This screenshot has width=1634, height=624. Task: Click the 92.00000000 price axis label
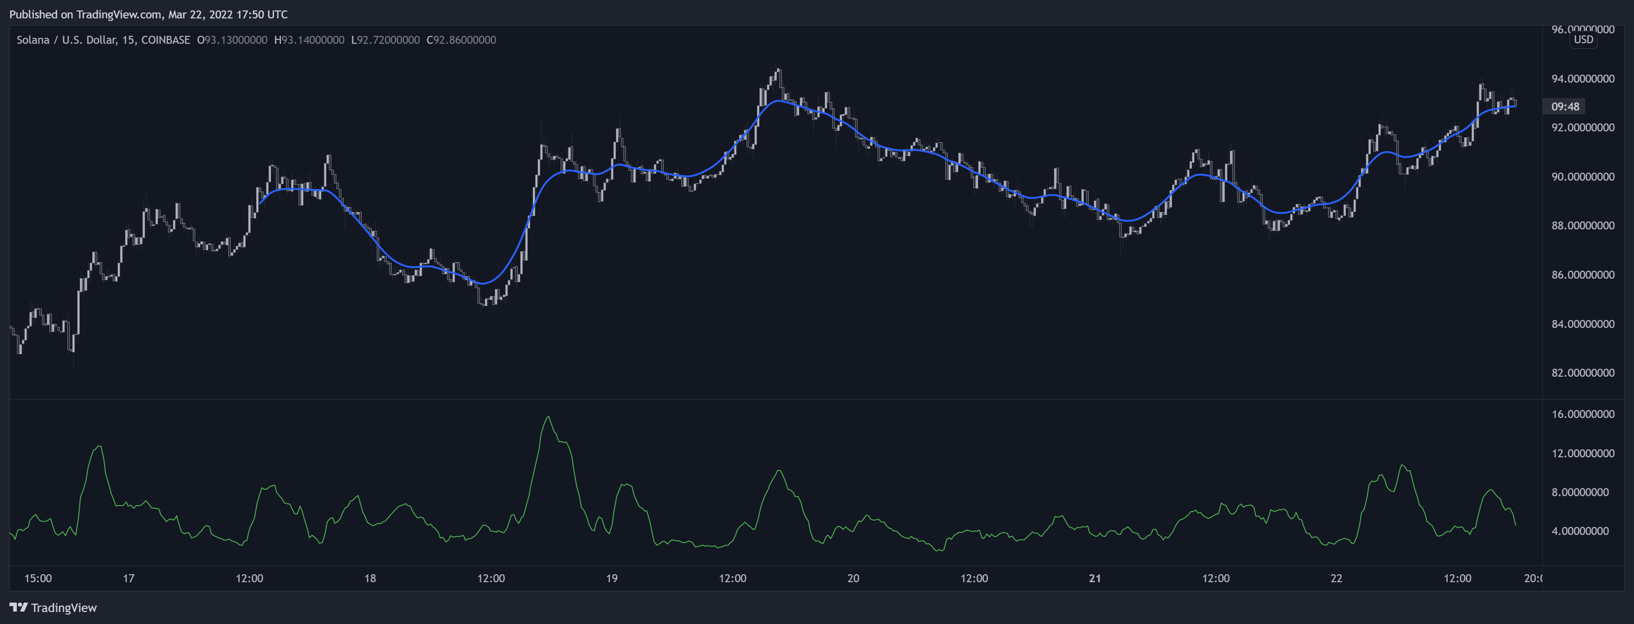(1583, 127)
